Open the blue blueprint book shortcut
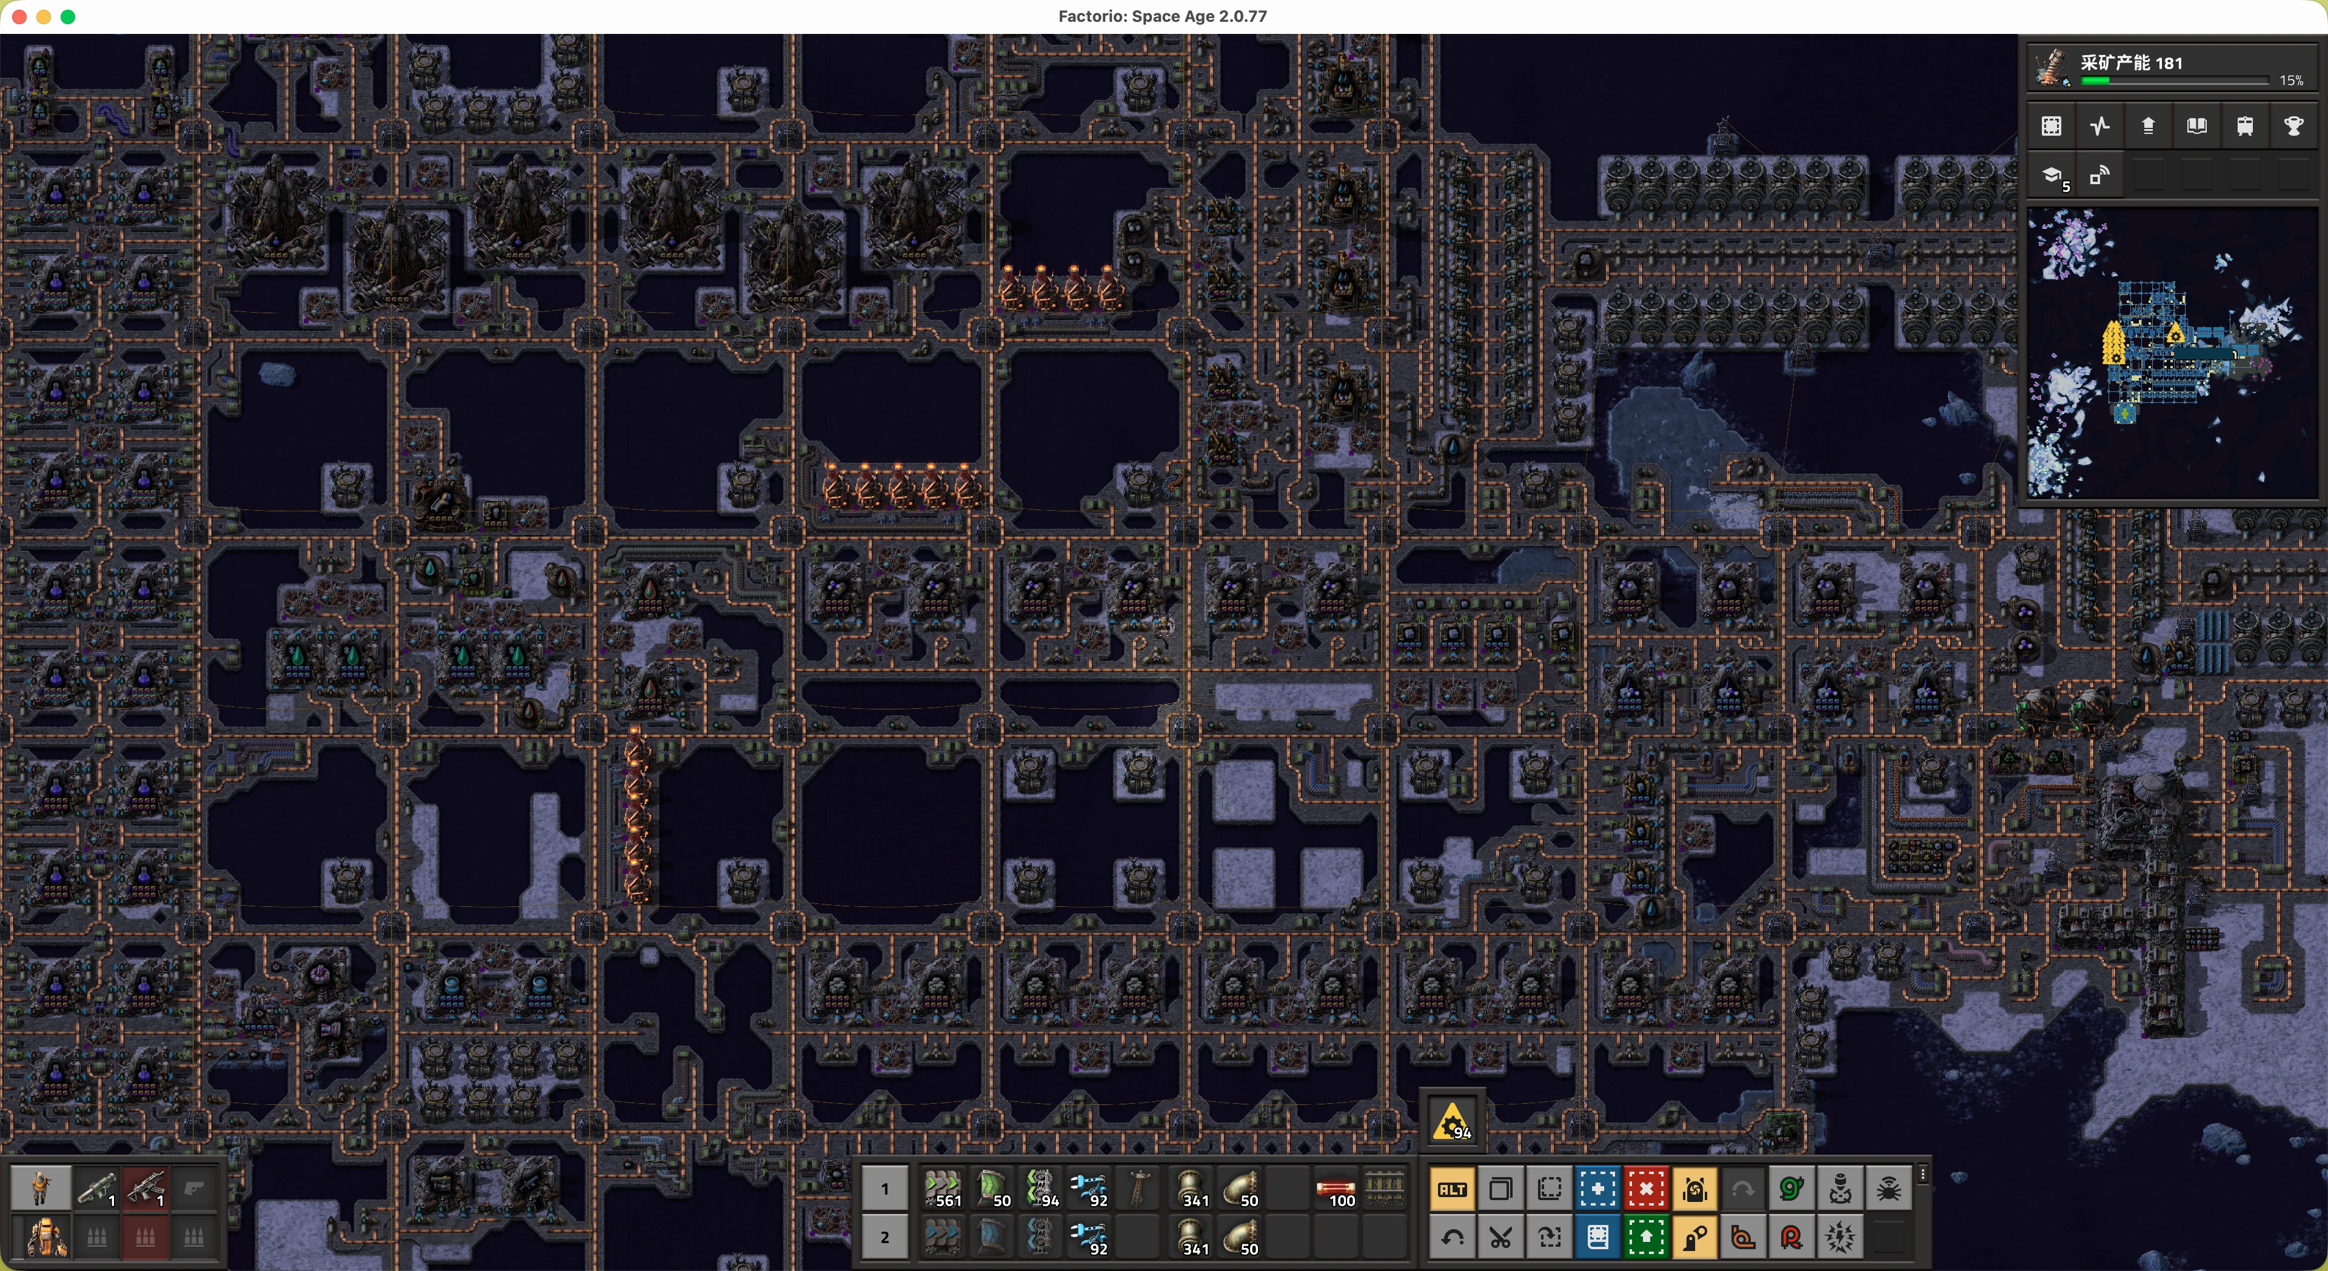Image resolution: width=2328 pixels, height=1271 pixels. (1598, 1238)
